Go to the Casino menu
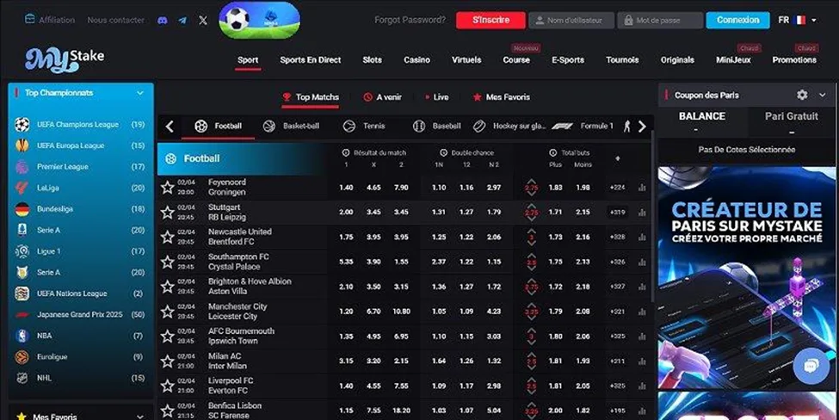The image size is (839, 420). 416,60
